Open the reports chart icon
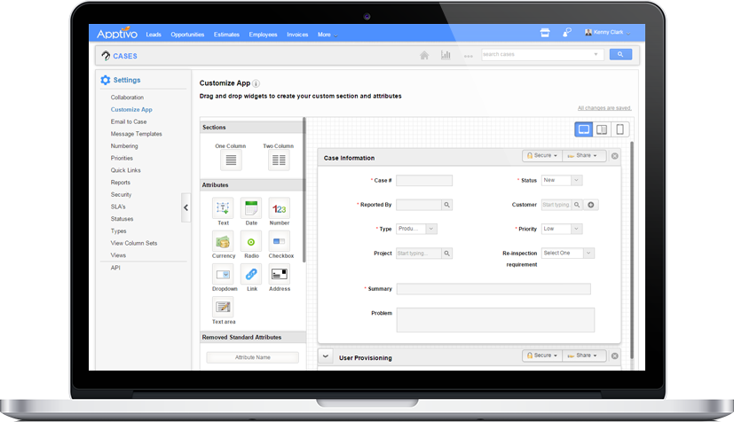The height and width of the screenshot is (422, 734). tap(446, 55)
